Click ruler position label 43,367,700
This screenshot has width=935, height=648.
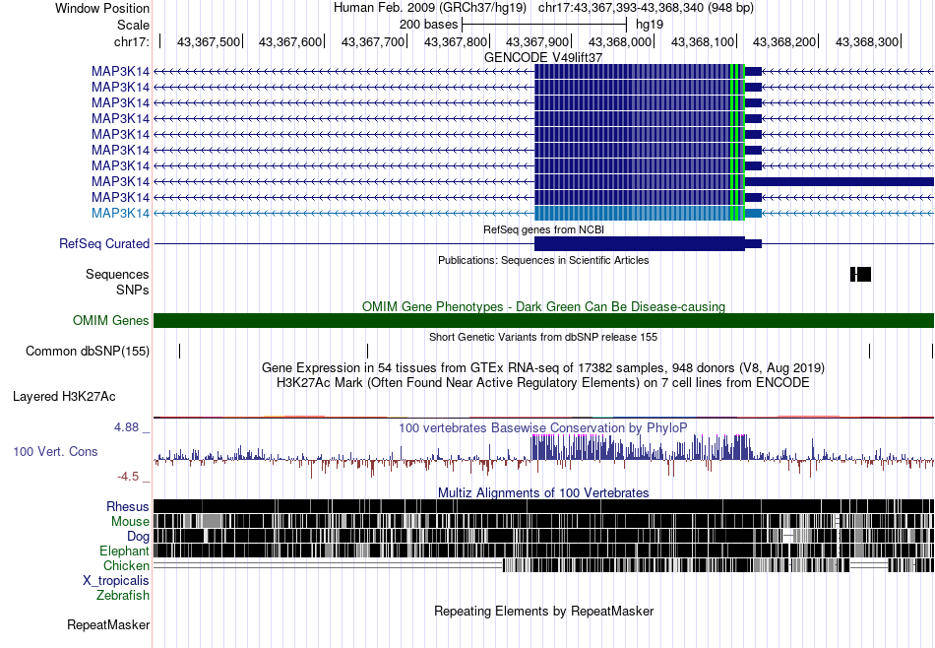coord(372,41)
